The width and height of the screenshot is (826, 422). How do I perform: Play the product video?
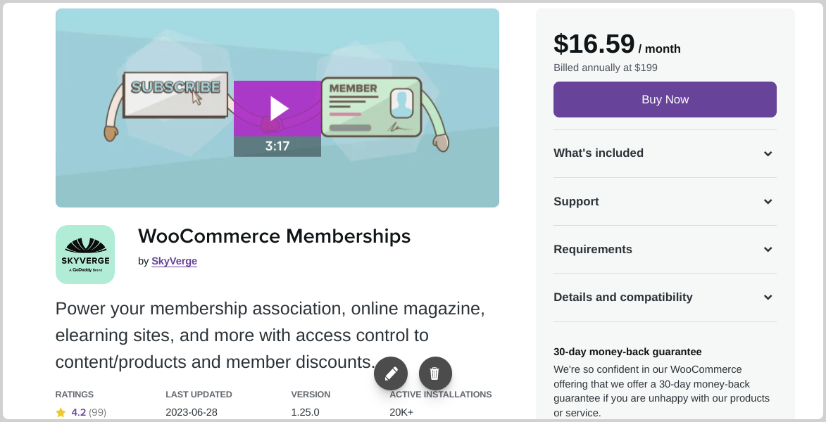(x=277, y=108)
